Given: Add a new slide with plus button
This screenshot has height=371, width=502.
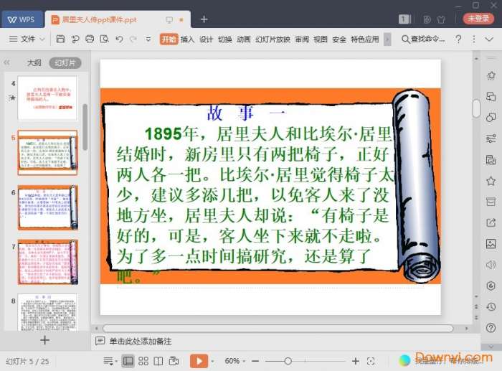Looking at the screenshot, I should point(44,340).
